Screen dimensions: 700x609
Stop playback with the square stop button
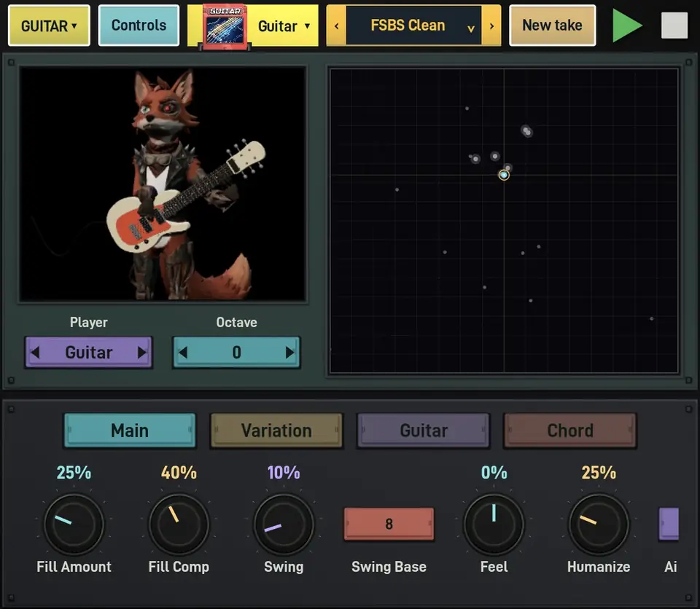pyautogui.click(x=674, y=25)
